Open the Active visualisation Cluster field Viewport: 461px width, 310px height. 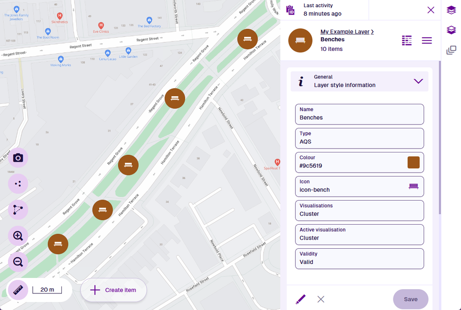point(359,235)
